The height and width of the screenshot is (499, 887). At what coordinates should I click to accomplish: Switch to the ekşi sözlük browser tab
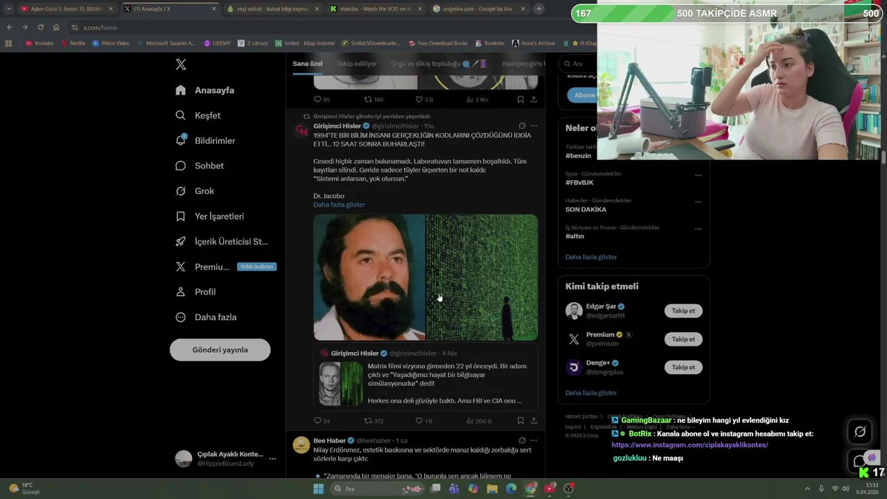pyautogui.click(x=274, y=8)
